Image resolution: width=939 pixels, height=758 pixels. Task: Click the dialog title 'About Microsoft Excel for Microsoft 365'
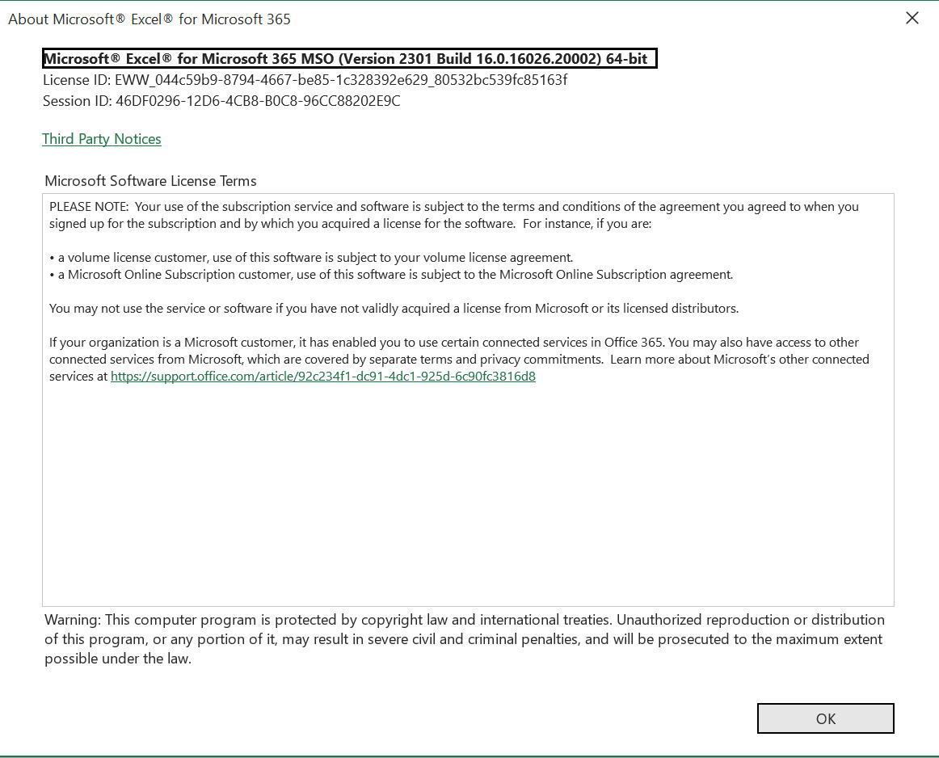pyautogui.click(x=149, y=19)
